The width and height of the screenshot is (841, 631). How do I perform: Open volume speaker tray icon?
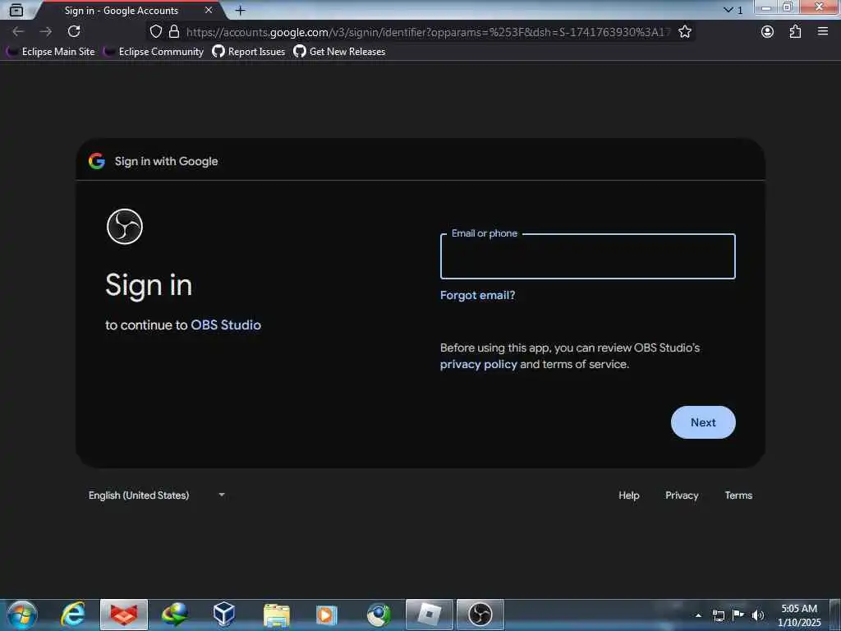click(758, 615)
